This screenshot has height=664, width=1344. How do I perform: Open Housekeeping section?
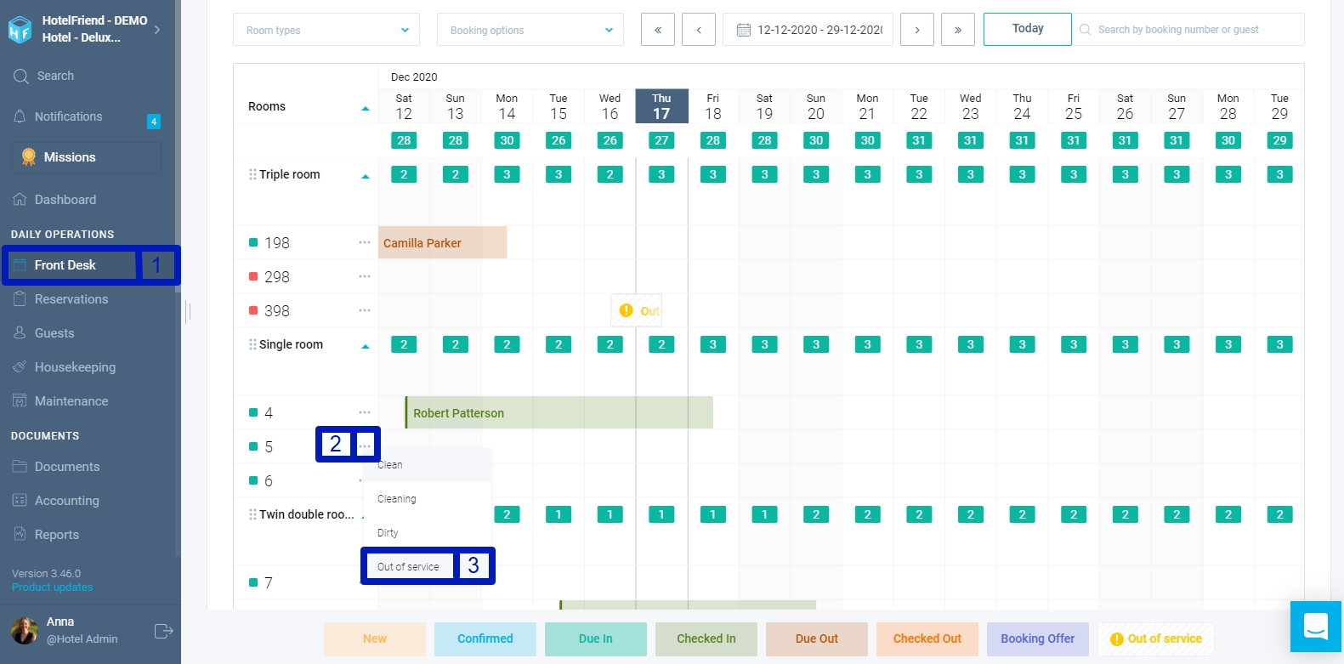coord(75,367)
